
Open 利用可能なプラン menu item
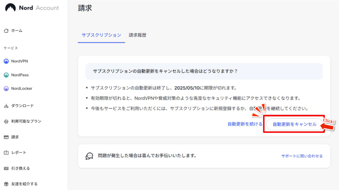point(26,121)
